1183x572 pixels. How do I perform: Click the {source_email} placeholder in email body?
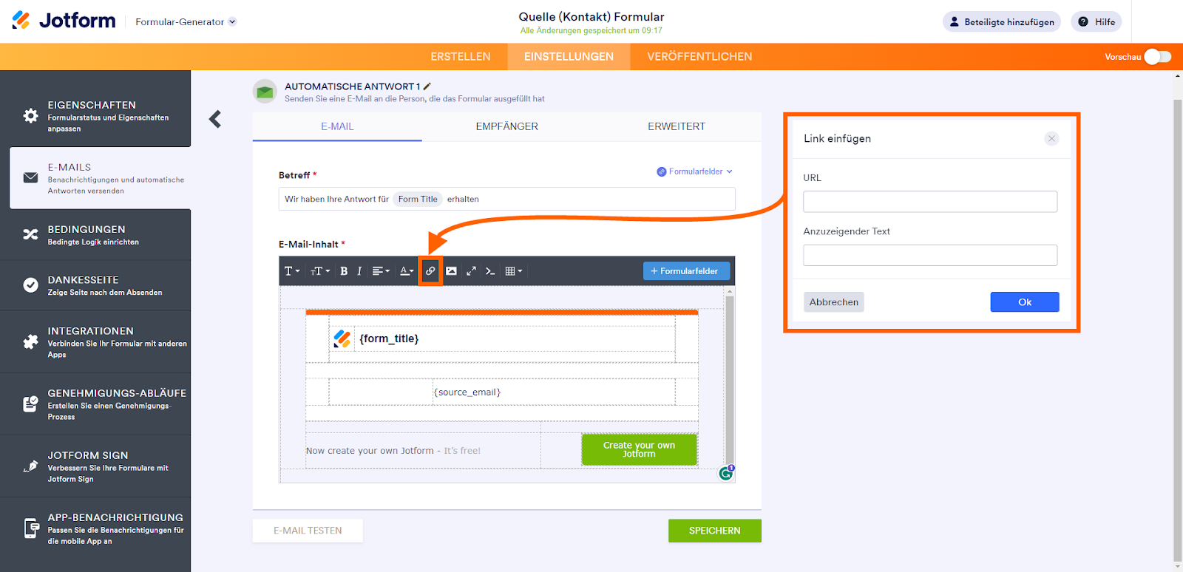(x=467, y=392)
